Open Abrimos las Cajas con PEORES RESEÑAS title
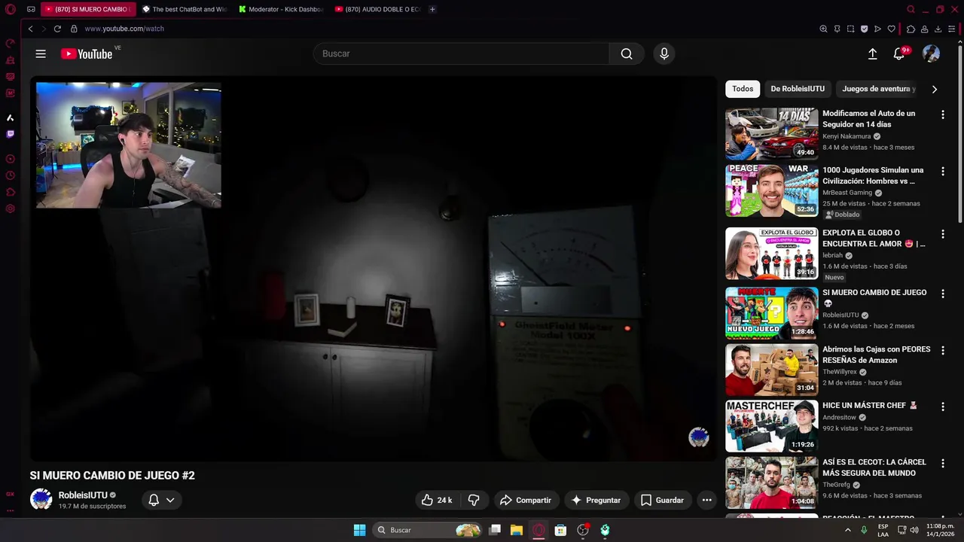The width and height of the screenshot is (964, 542). tap(876, 355)
